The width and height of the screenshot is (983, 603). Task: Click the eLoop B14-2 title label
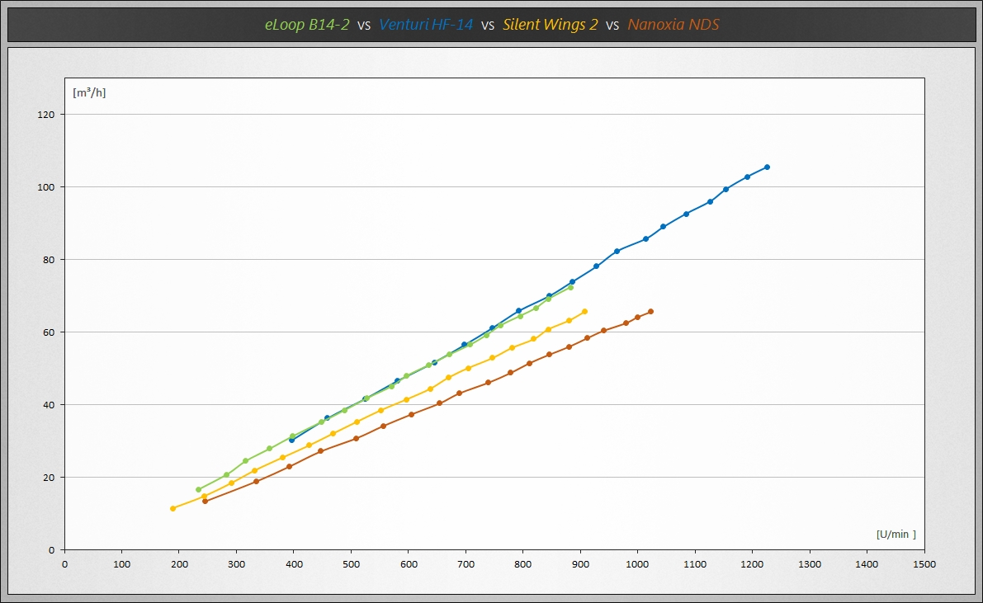[x=306, y=25]
